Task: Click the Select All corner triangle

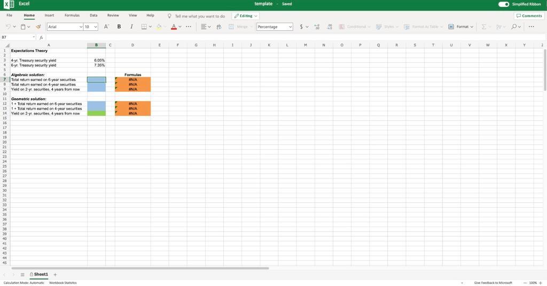Action: (6, 45)
